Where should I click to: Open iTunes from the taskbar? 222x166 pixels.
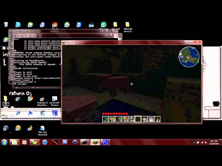pyautogui.click(x=45, y=142)
